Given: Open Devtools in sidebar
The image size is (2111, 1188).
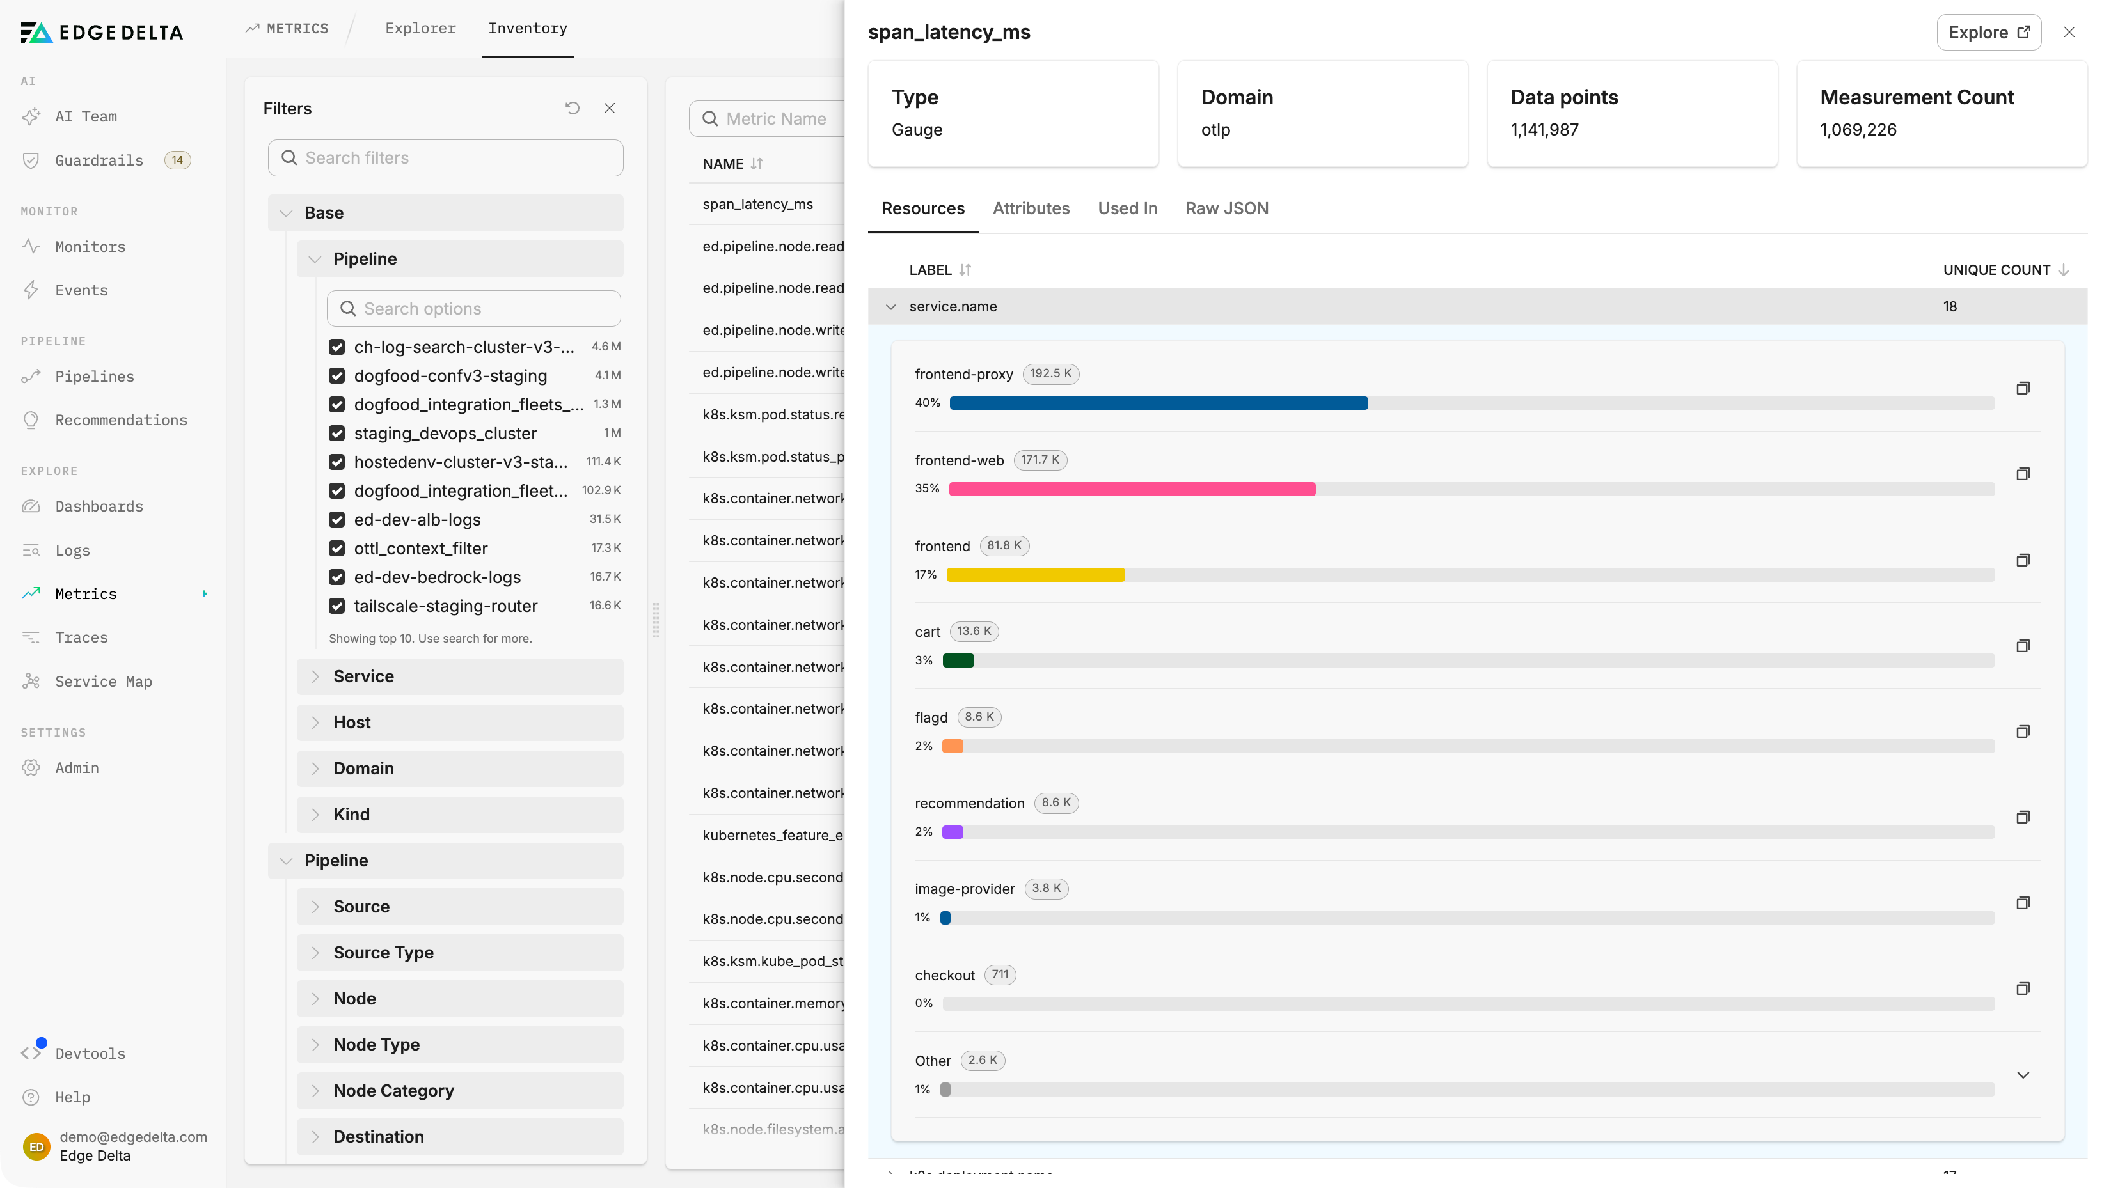Looking at the screenshot, I should coord(90,1054).
